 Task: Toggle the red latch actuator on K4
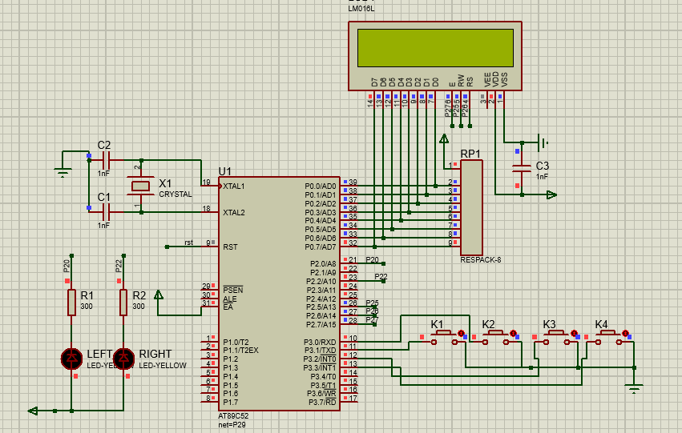[625, 334]
